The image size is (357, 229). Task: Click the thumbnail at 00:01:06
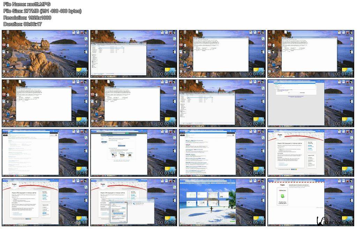pos(222,54)
